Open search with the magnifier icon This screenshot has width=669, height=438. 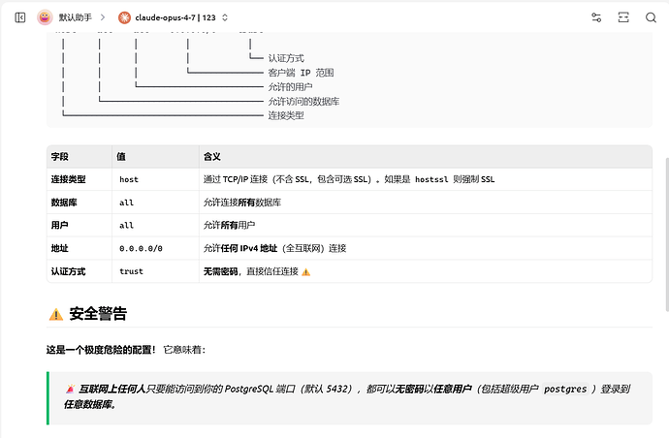pyautogui.click(x=651, y=17)
